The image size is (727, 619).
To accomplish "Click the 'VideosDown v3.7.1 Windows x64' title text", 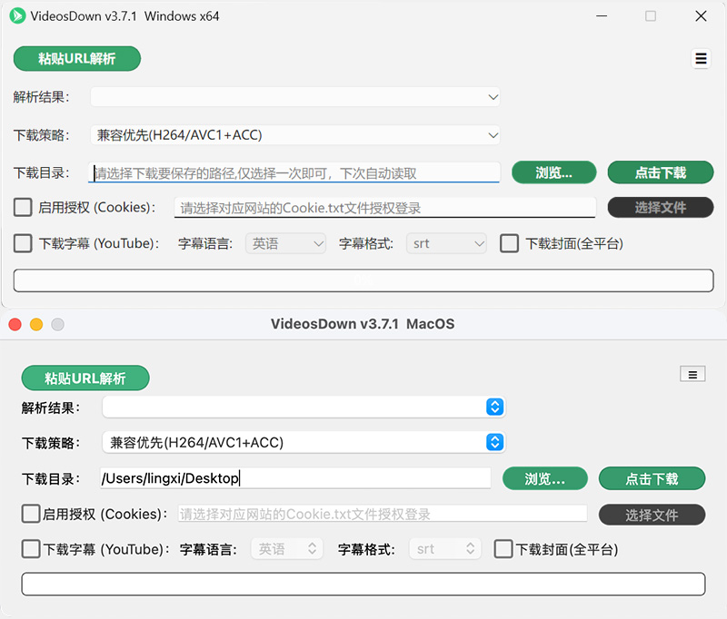I will (124, 16).
